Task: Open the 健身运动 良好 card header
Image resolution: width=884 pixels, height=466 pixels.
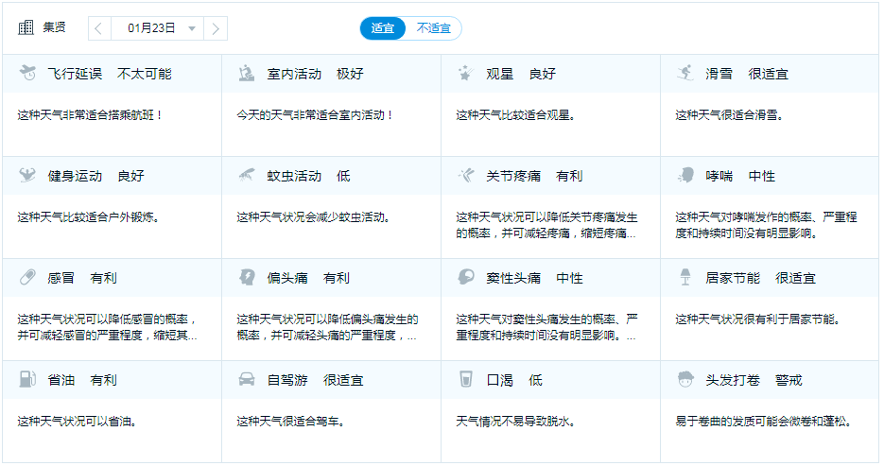Action: point(113,176)
